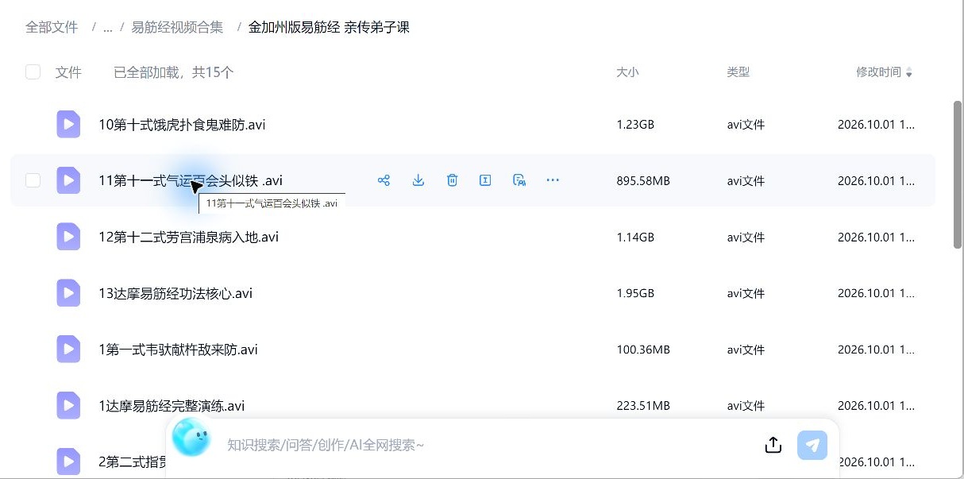Click the 文件 column header label
Viewport: 964px width, 479px height.
pyautogui.click(x=68, y=72)
